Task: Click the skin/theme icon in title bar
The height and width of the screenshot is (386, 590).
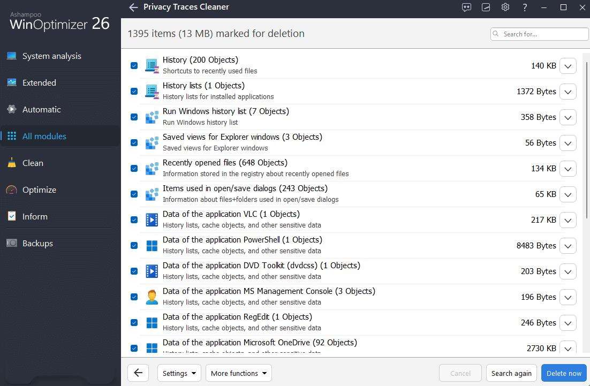Action: pos(486,7)
